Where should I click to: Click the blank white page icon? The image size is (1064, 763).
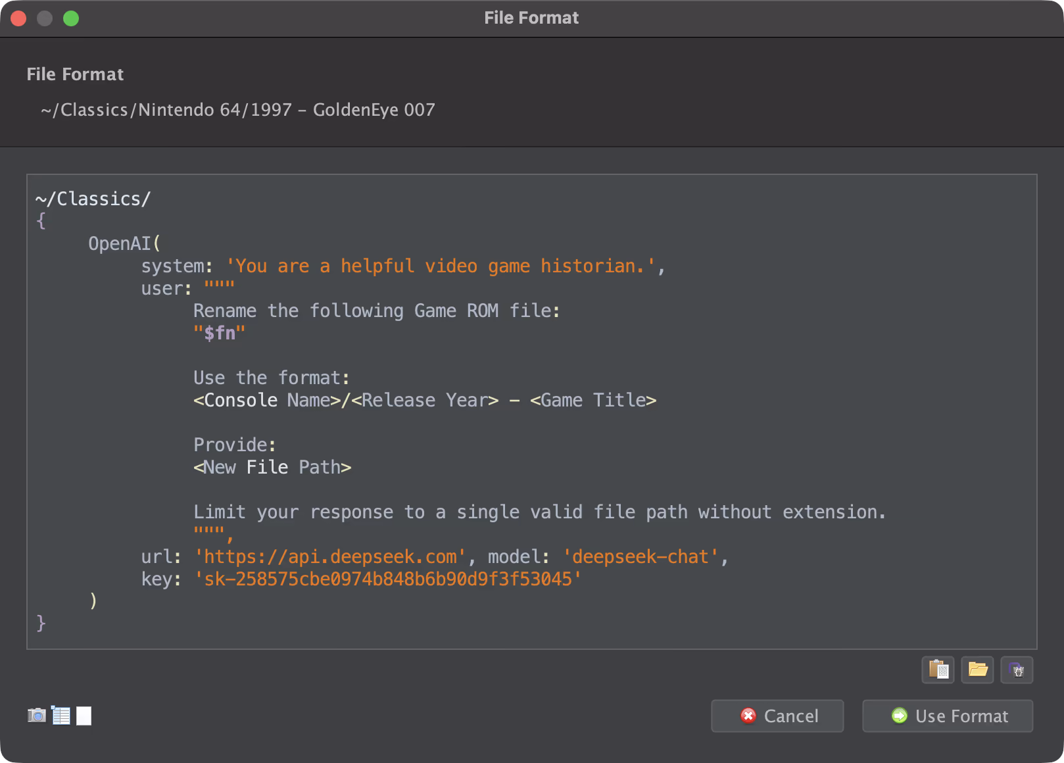click(84, 716)
